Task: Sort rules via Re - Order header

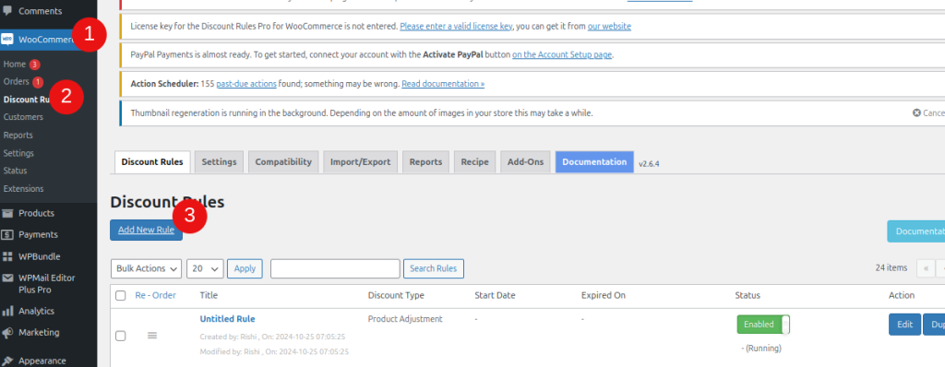Action: coord(155,295)
